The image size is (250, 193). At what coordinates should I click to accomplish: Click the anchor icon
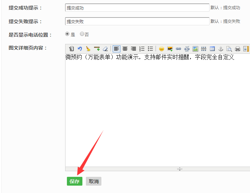(221, 49)
